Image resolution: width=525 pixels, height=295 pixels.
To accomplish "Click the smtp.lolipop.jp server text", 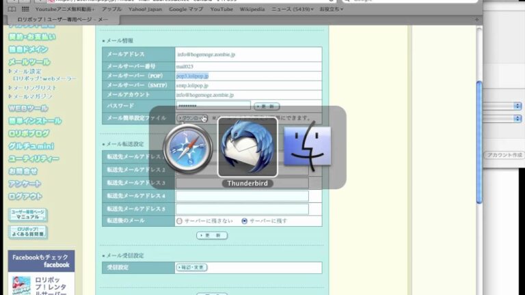I will click(192, 85).
